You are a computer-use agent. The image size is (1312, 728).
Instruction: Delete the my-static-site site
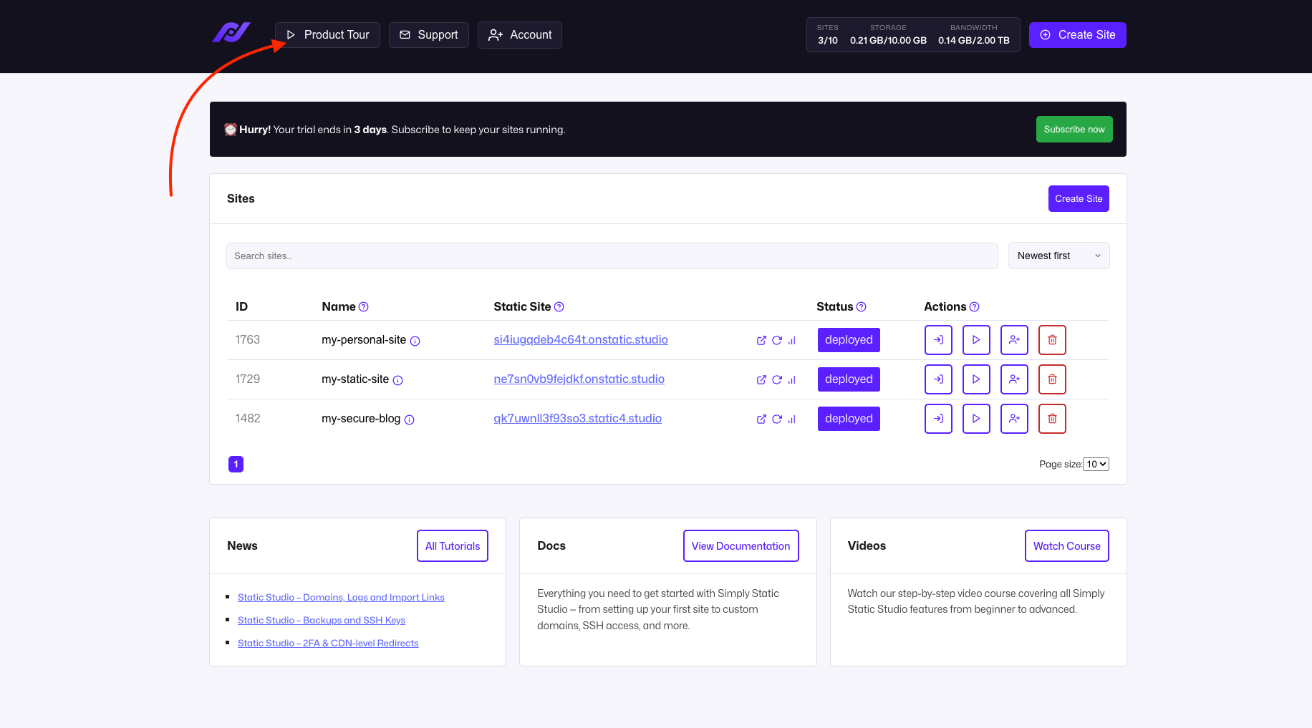[1052, 379]
